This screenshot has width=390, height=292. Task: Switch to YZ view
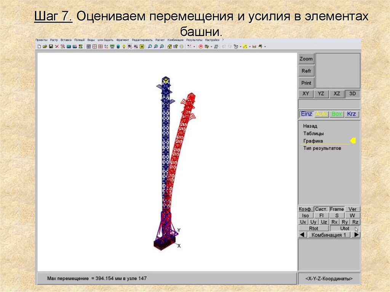[321, 94]
